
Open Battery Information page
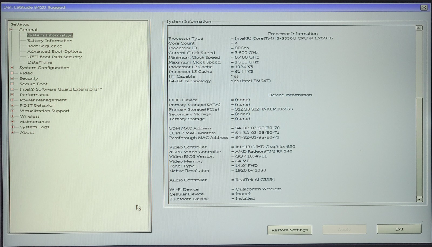tap(50, 41)
